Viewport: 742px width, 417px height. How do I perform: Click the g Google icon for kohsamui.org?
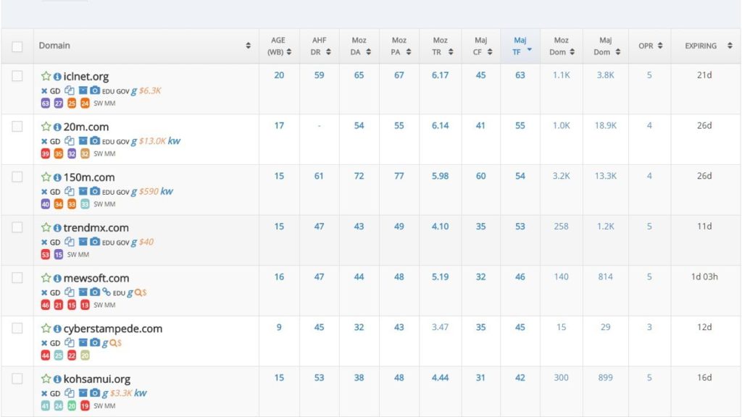[x=105, y=393]
